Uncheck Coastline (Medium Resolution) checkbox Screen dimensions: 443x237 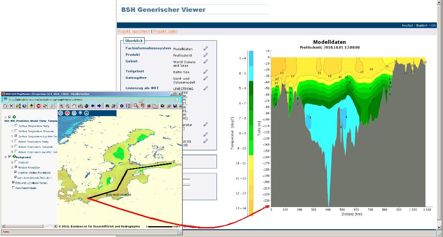(x=16, y=172)
